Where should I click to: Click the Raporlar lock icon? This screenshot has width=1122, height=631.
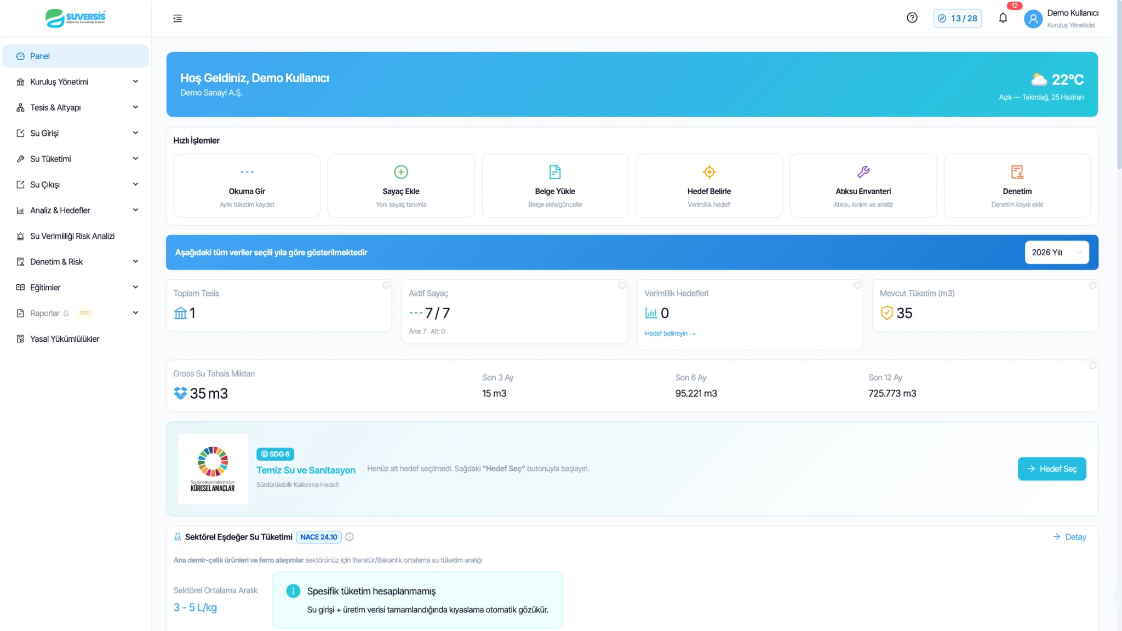point(66,313)
